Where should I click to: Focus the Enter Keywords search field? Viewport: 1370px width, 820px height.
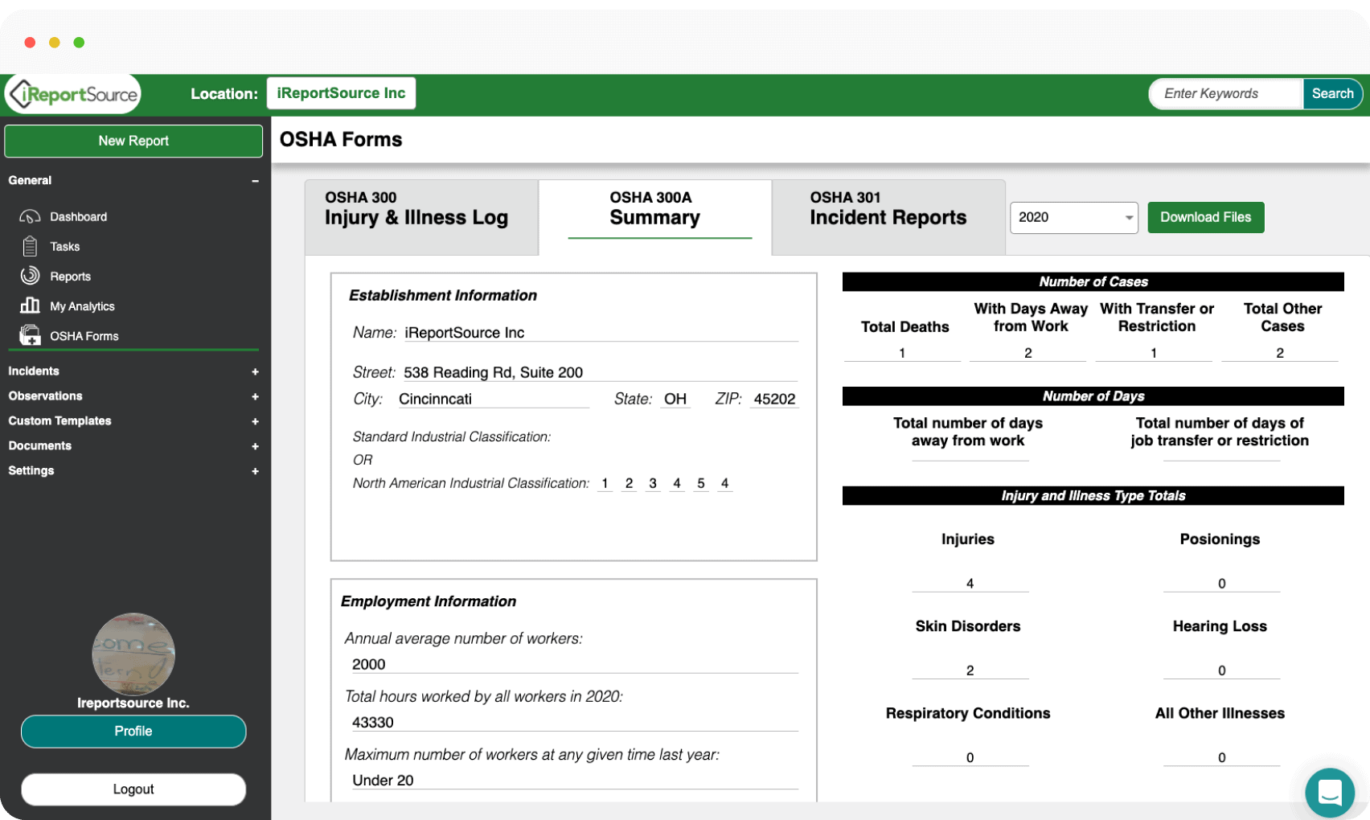click(1226, 94)
